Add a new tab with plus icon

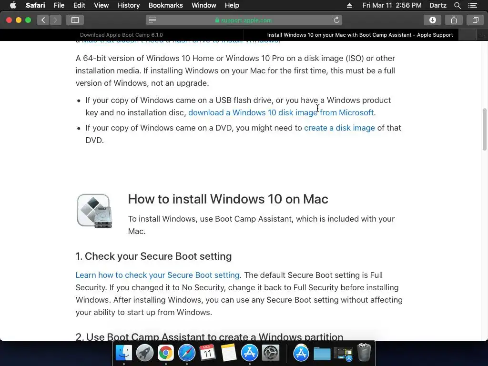[482, 35]
